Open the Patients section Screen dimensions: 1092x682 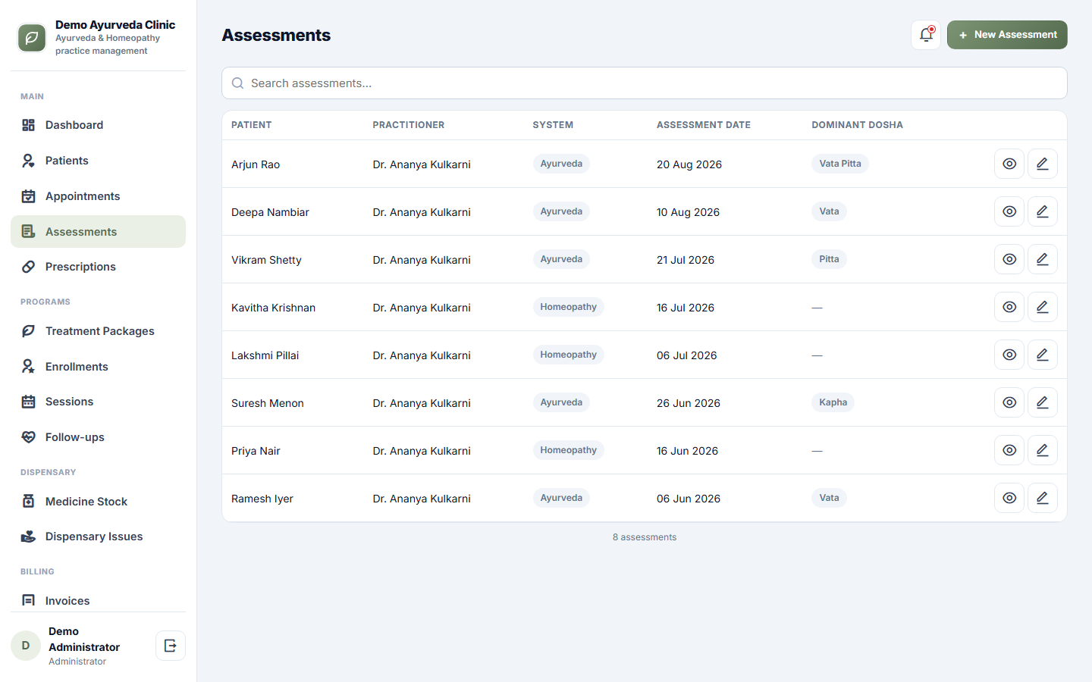pyautogui.click(x=98, y=161)
